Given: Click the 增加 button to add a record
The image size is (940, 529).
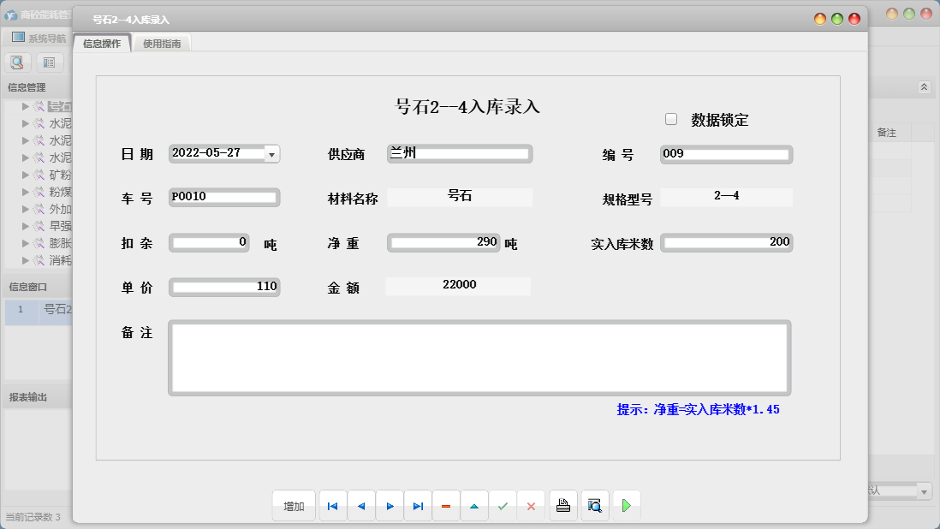Looking at the screenshot, I should (294, 505).
